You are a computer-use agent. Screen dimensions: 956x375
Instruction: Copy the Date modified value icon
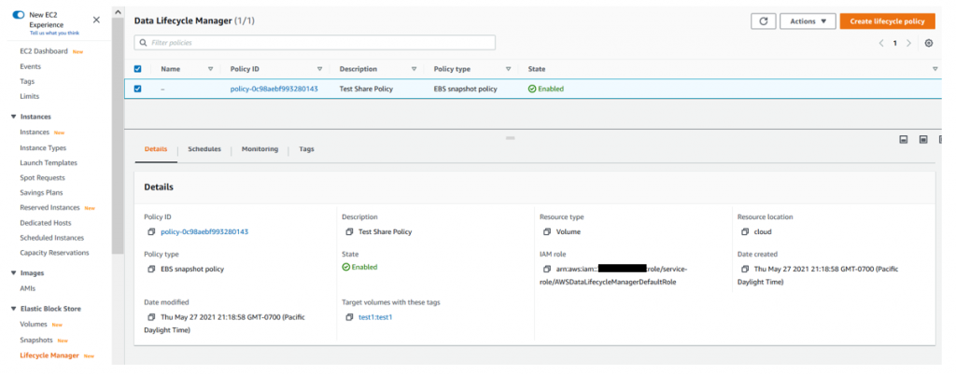coord(152,317)
